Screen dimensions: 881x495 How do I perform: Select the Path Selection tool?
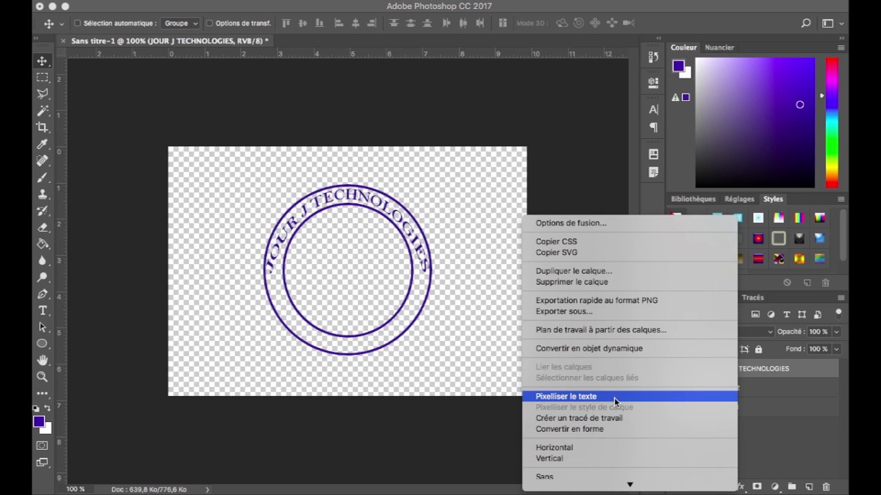pyautogui.click(x=43, y=327)
